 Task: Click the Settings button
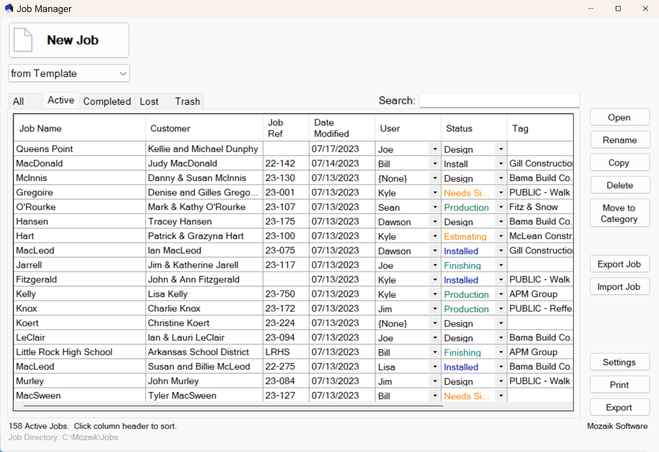(x=619, y=362)
